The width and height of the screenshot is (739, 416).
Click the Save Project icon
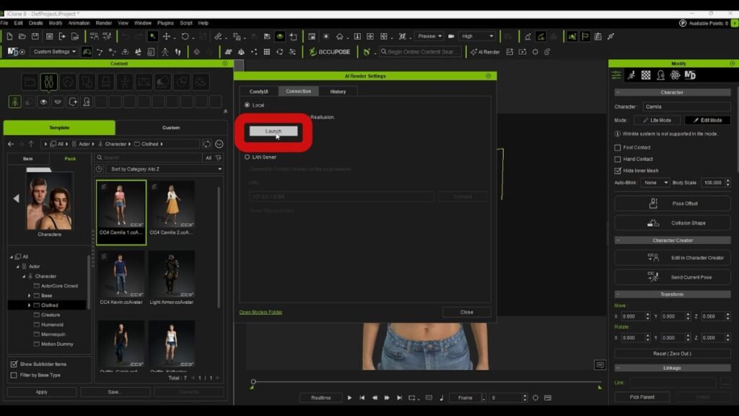(35, 36)
